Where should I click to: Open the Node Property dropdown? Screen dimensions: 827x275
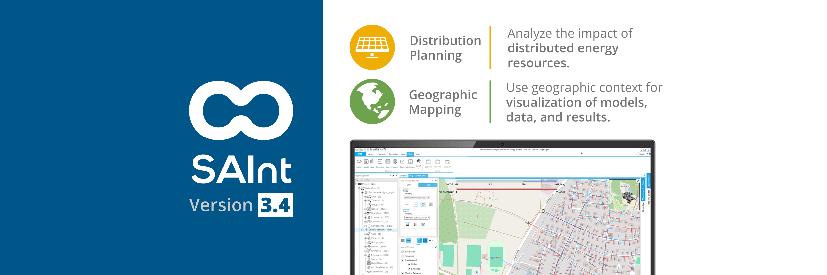tap(417, 198)
